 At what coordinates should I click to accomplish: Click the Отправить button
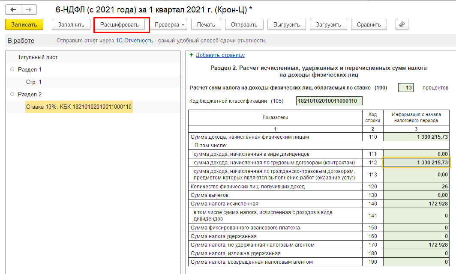(x=244, y=25)
